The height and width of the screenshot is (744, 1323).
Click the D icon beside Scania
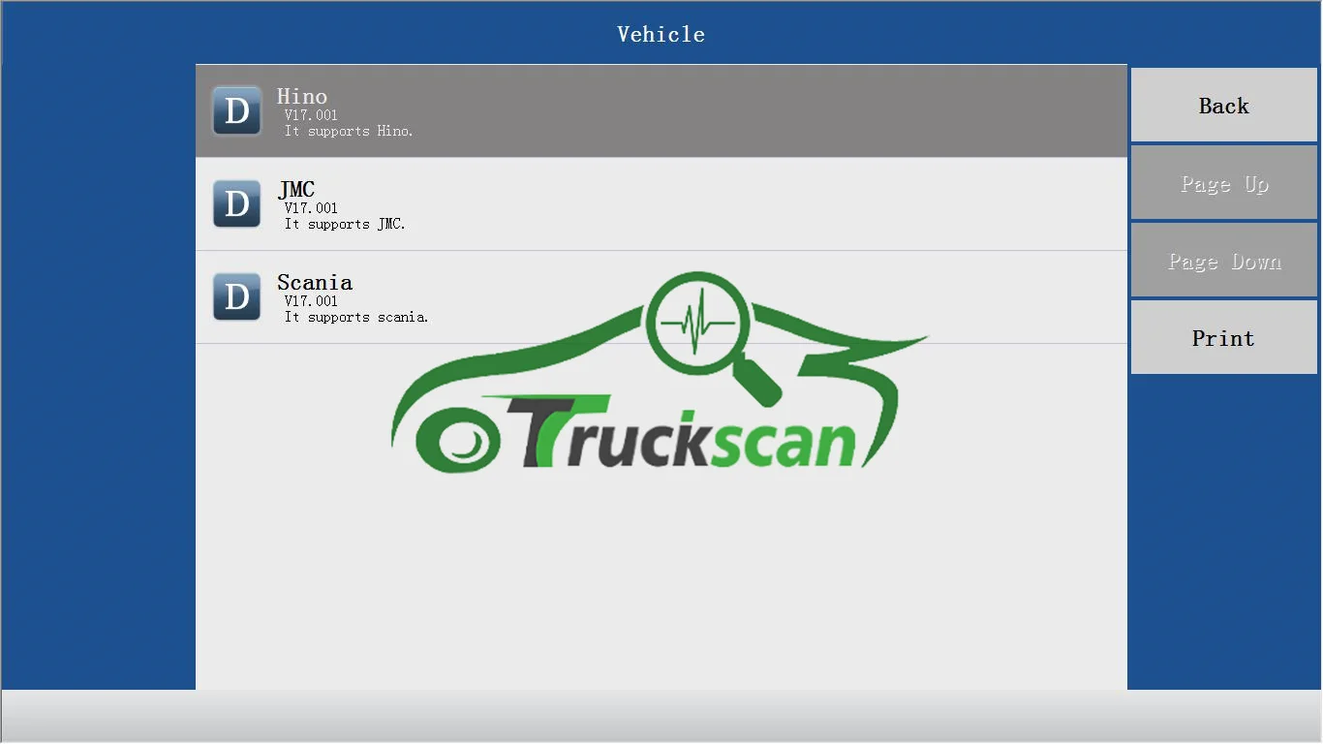(236, 296)
